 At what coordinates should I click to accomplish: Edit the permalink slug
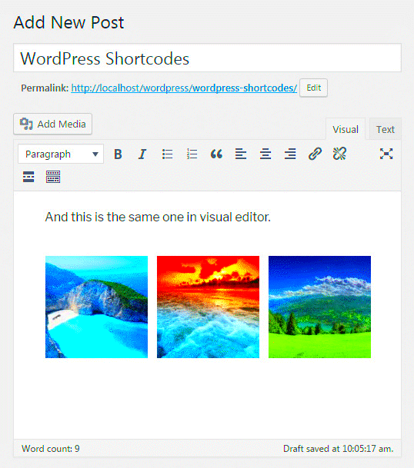click(x=313, y=88)
